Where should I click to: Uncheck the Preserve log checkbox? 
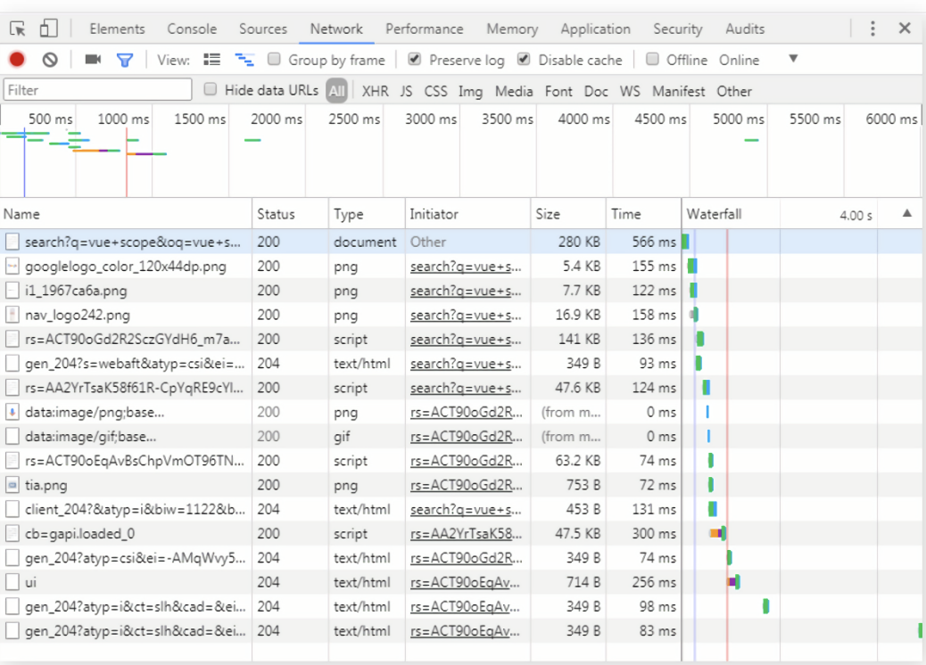point(415,59)
